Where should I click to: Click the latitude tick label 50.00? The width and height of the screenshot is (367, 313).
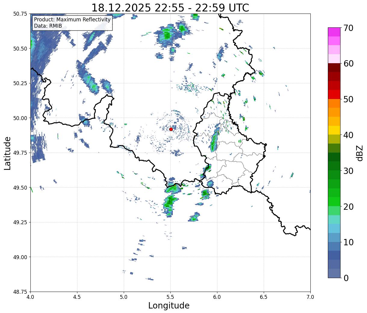coord(20,118)
